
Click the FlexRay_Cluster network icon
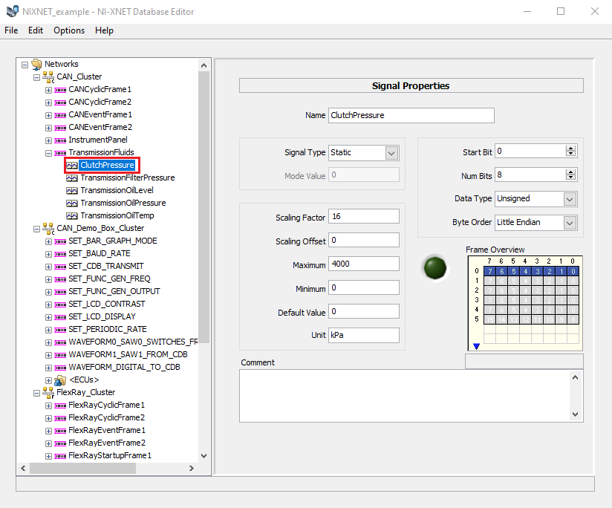(48, 392)
